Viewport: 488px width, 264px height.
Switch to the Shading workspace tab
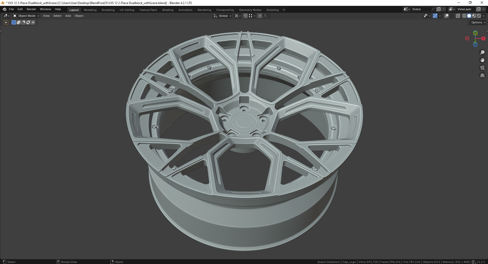[168, 10]
